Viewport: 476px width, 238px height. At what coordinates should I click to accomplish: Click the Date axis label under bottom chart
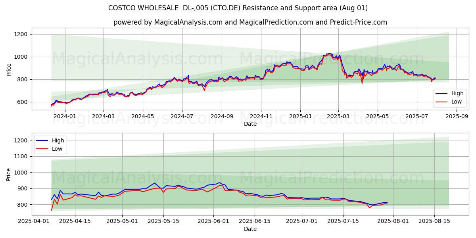250,229
